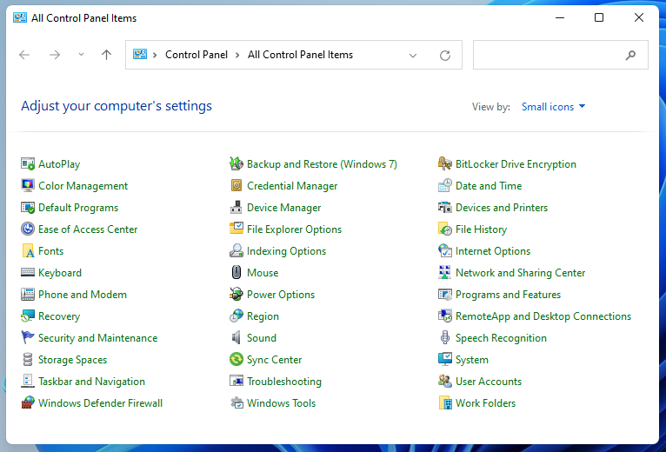
Task: Maximize the Control Panel window
Action: [x=599, y=17]
